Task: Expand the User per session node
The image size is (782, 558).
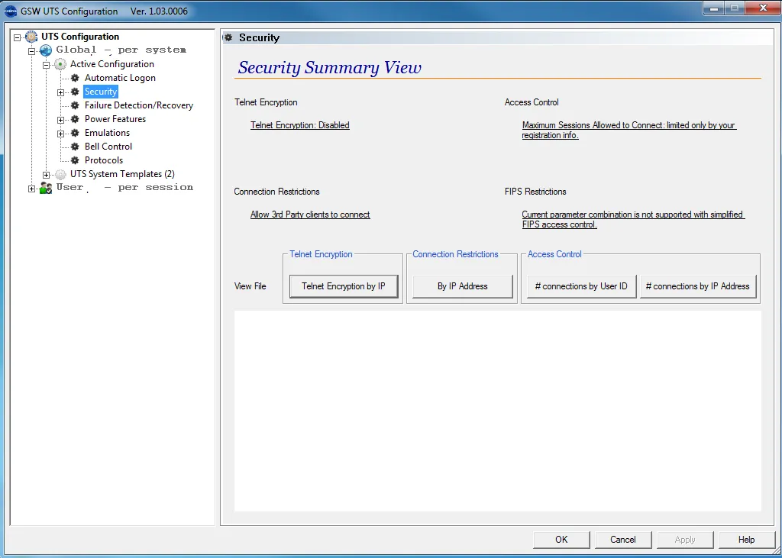Action: pos(31,189)
